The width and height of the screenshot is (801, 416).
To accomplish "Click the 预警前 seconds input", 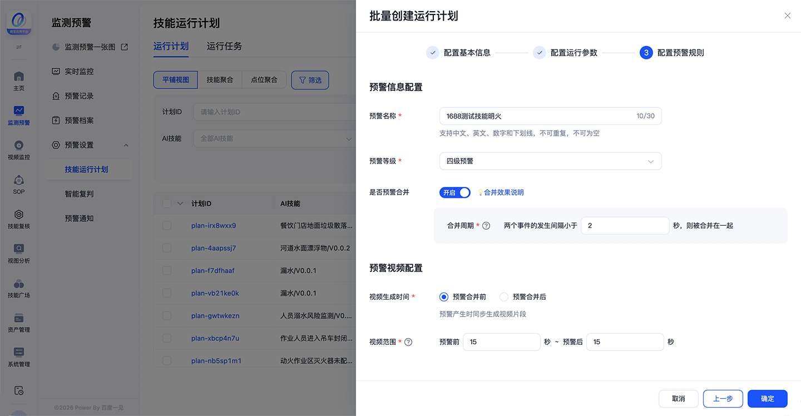I will pos(502,342).
